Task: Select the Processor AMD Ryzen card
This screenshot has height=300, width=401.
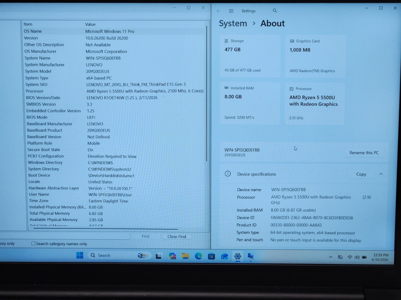Action: (x=315, y=104)
